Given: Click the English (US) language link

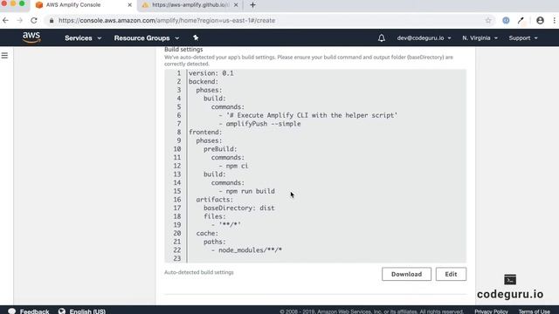Looking at the screenshot, I should point(87,311).
